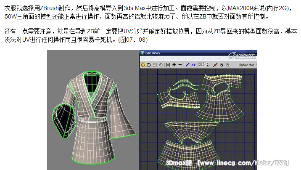Shrink selection with the minus icon
Image resolution: width=301 pixels, height=170 pixels.
tap(180, 65)
